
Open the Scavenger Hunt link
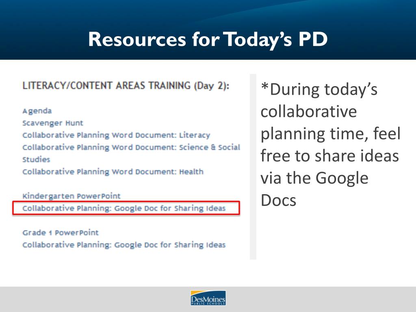(x=52, y=123)
